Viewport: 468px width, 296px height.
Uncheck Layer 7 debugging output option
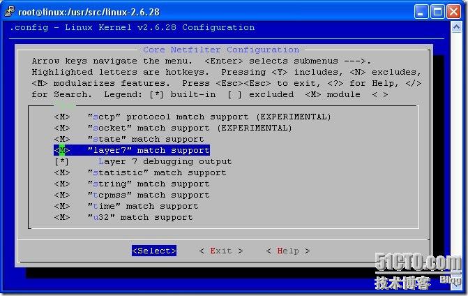tap(62, 161)
